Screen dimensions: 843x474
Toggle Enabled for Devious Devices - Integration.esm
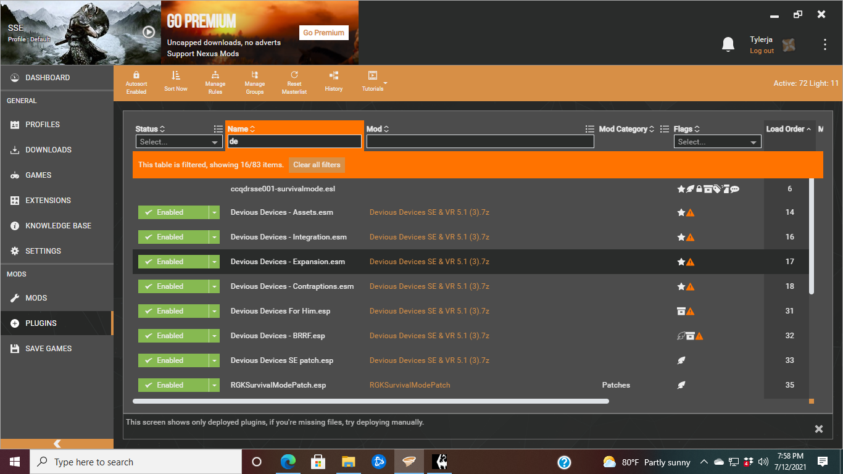pyautogui.click(x=173, y=237)
